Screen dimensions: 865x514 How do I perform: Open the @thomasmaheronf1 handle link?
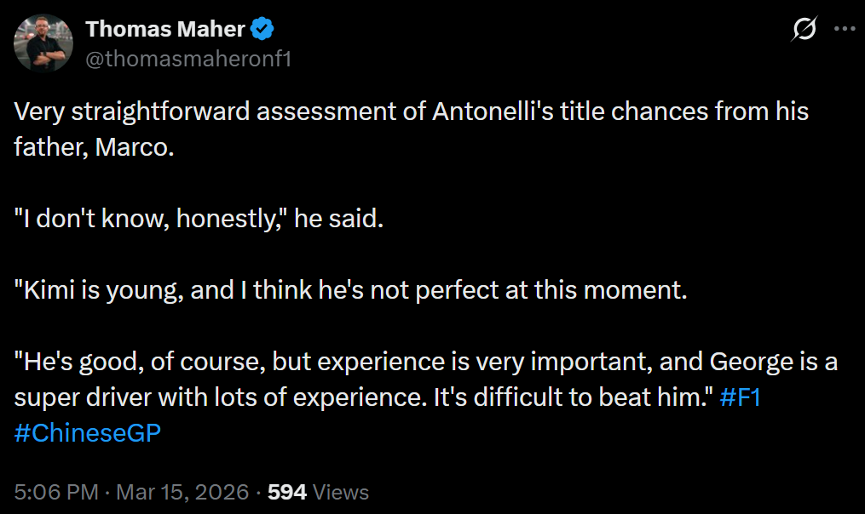[x=188, y=59]
